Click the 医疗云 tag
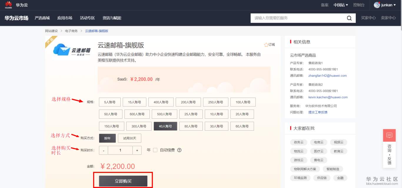The height and width of the screenshot is (188, 402). (x=319, y=151)
